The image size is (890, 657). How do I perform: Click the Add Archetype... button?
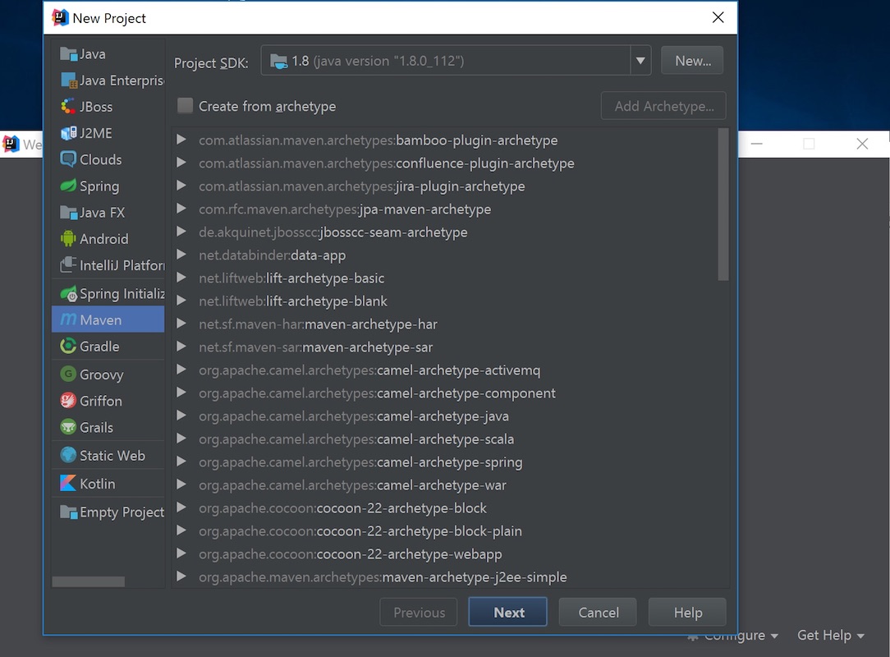pos(663,106)
